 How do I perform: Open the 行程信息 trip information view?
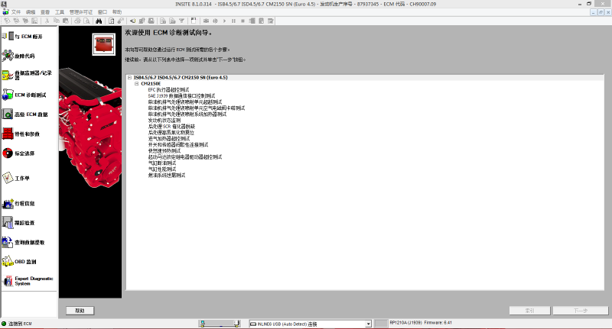tap(18, 203)
